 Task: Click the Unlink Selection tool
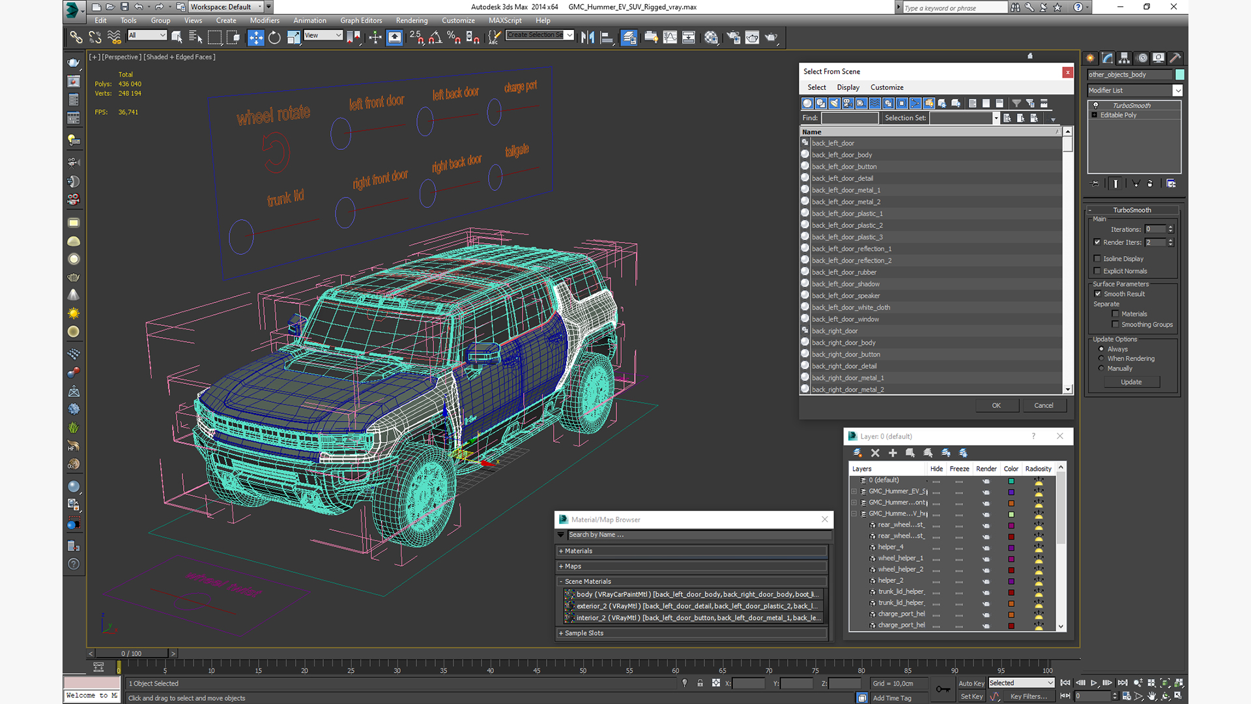95,37
